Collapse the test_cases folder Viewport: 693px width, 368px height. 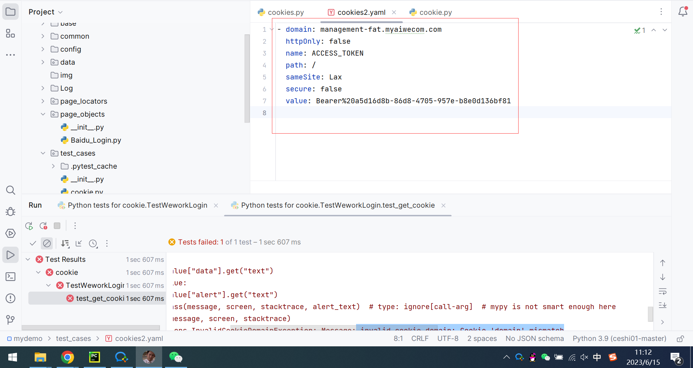[x=43, y=153]
